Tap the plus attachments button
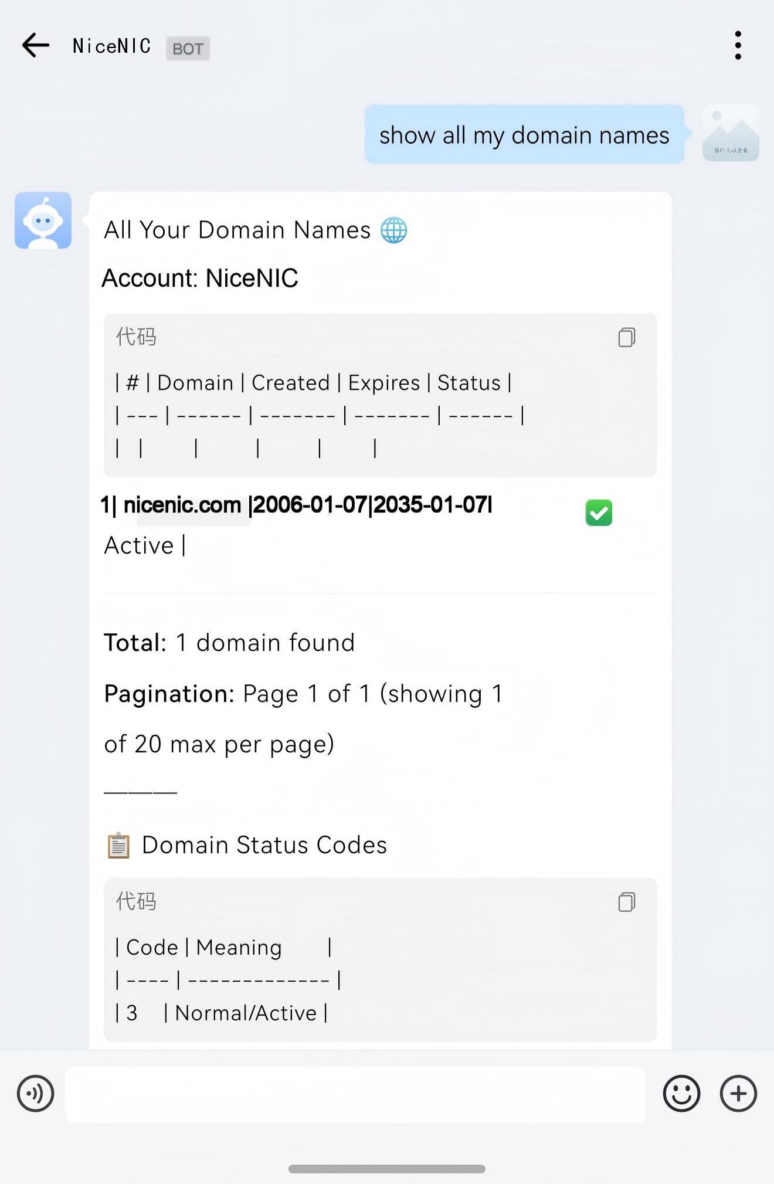Viewport: 774px width, 1184px height. (x=738, y=1094)
